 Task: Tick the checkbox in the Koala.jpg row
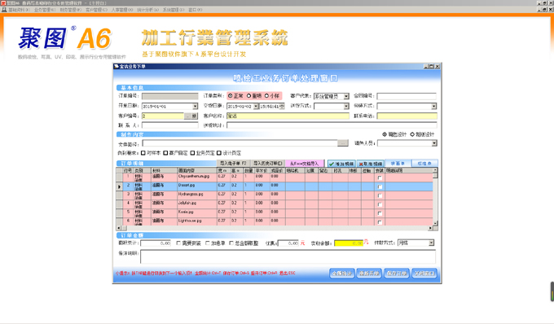click(380, 213)
